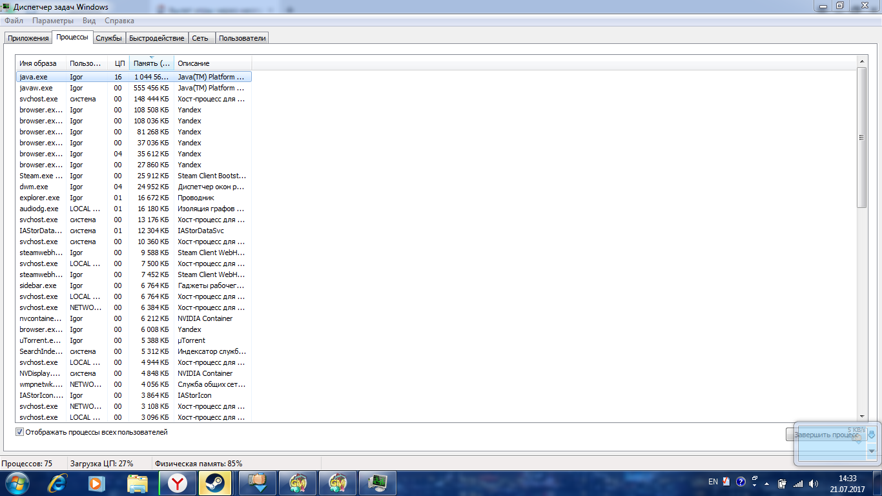Open the Windows Explorer folder taskbar icon
The height and width of the screenshot is (496, 882).
138,483
